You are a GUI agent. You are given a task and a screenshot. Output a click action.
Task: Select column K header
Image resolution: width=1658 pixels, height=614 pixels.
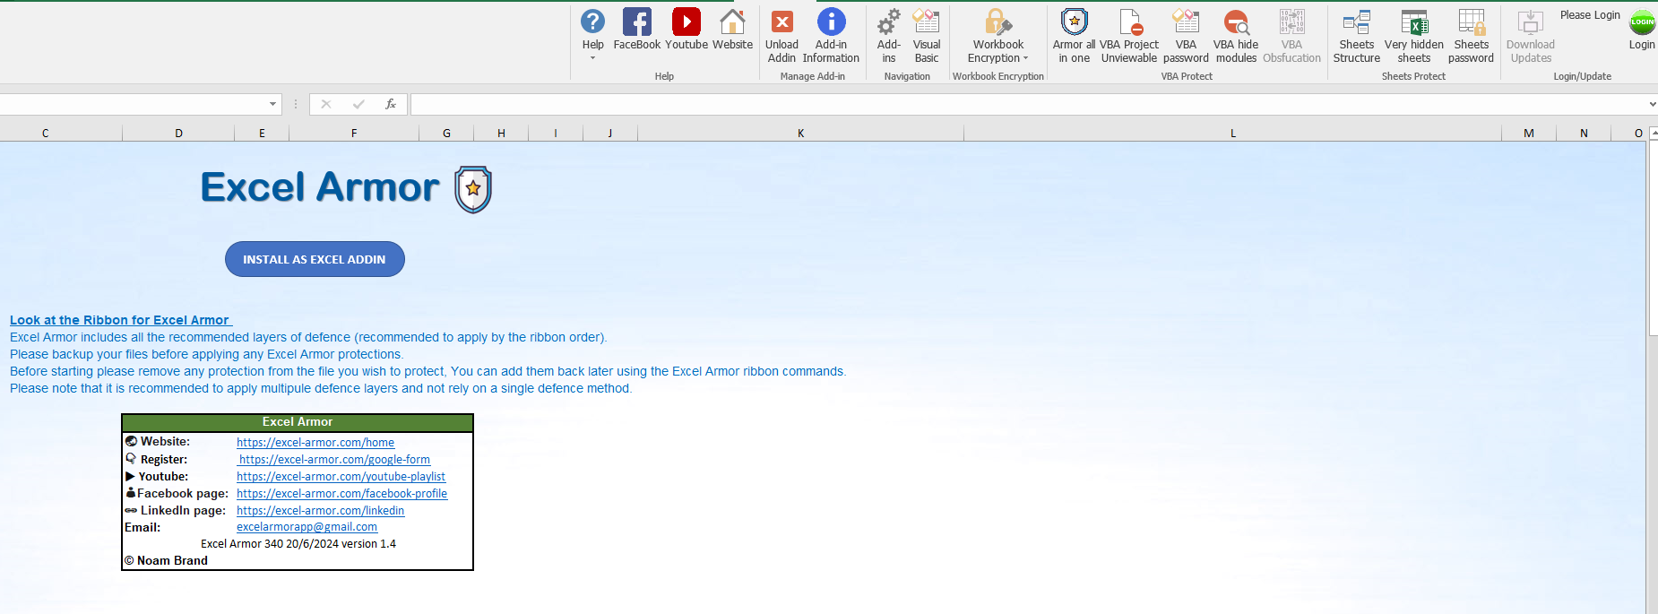click(x=800, y=134)
